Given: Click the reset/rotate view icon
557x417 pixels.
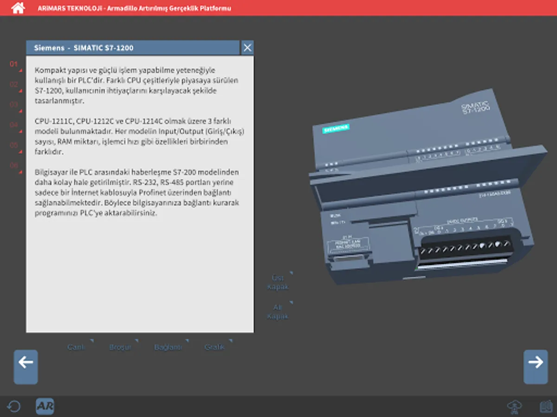Looking at the screenshot, I should pos(14,407).
